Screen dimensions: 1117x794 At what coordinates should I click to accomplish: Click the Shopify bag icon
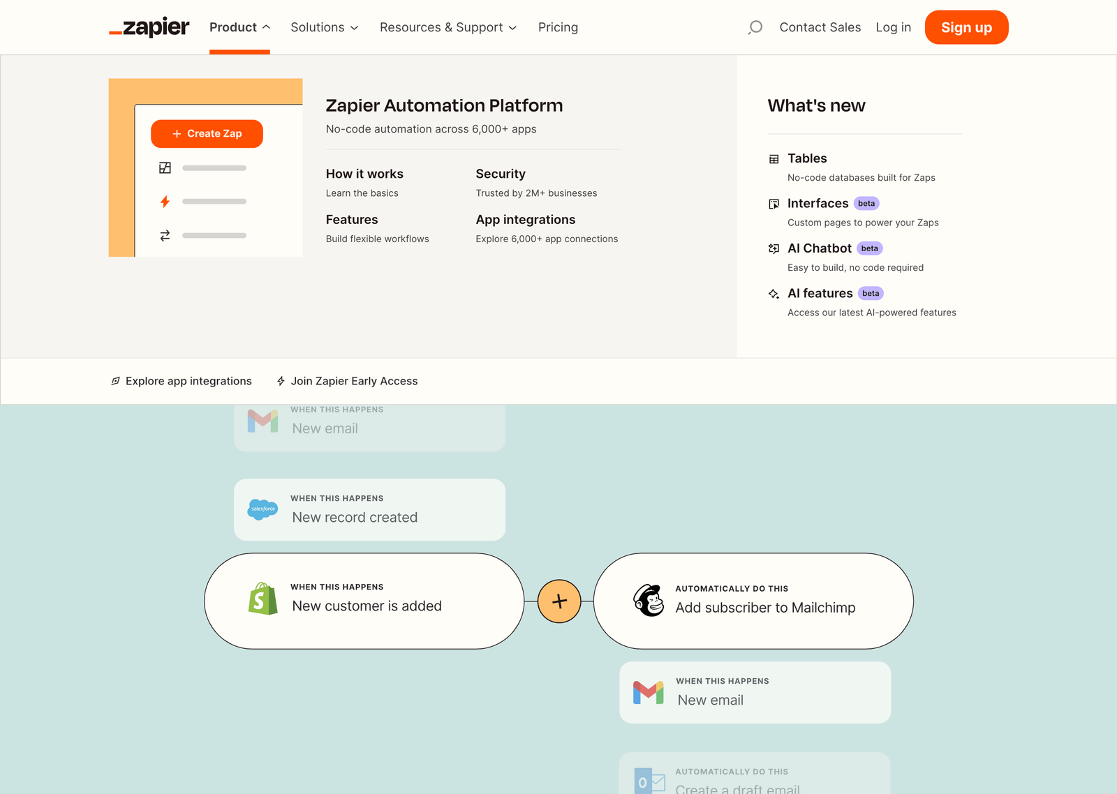263,598
